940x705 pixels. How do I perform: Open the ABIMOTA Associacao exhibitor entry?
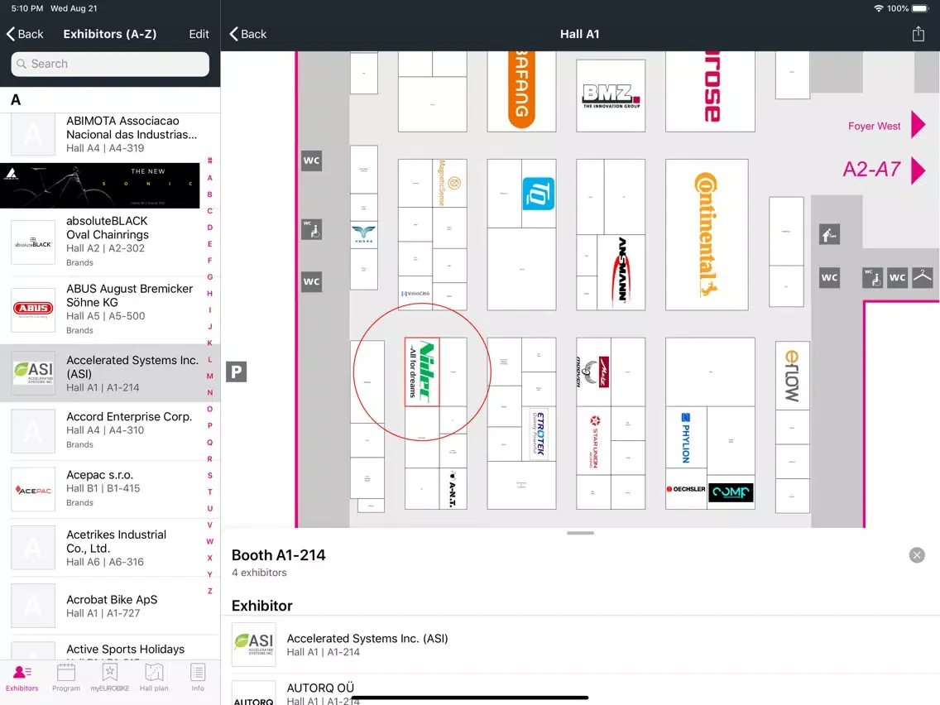coord(110,135)
